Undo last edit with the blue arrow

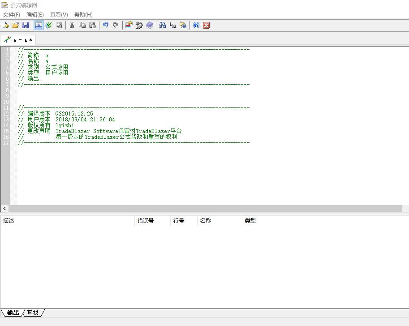106,25
